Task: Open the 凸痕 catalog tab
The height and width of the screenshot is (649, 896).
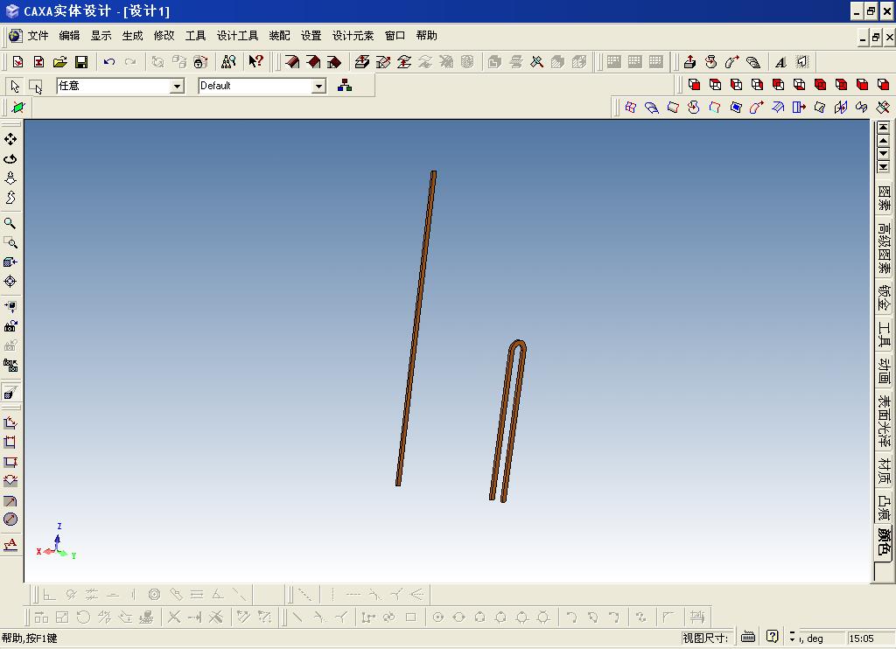Action: (x=884, y=506)
